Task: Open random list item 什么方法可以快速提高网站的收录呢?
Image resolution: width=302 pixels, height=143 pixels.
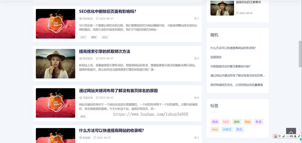Action: [233, 48]
